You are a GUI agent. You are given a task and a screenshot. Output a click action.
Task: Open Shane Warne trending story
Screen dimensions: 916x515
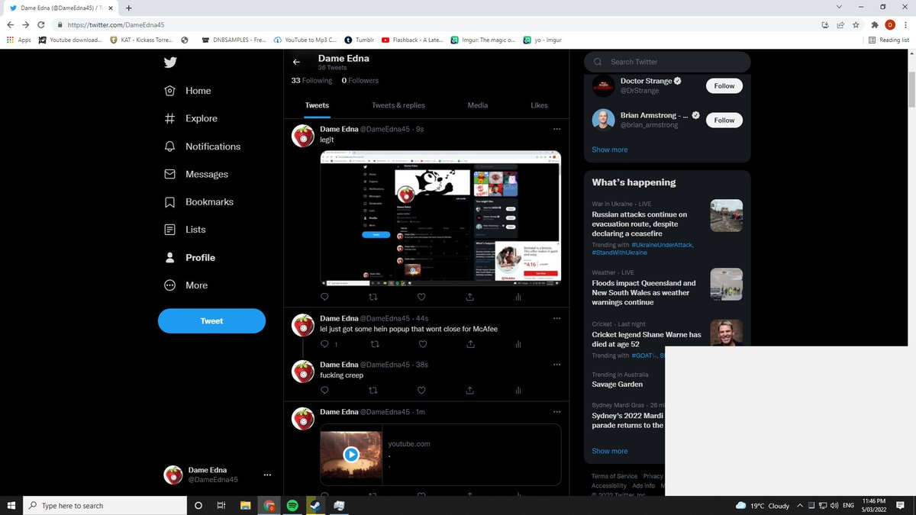pos(647,340)
